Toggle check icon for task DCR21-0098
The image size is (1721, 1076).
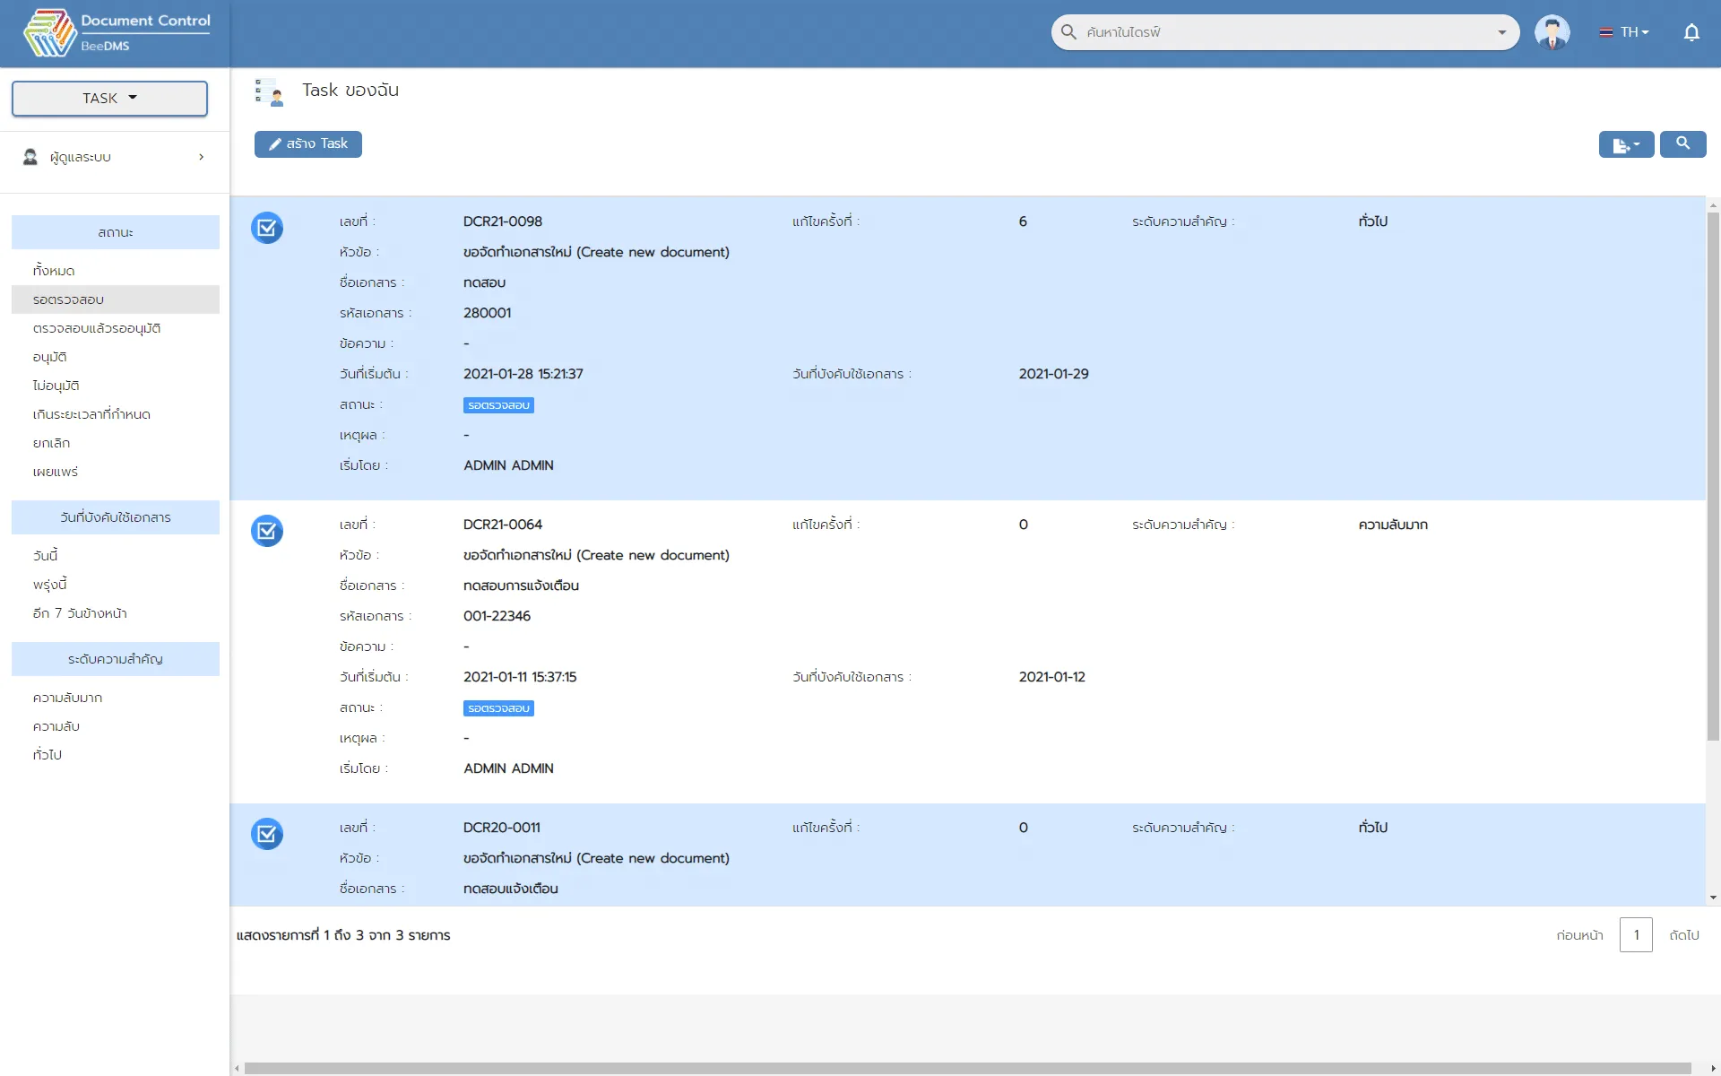tap(267, 228)
